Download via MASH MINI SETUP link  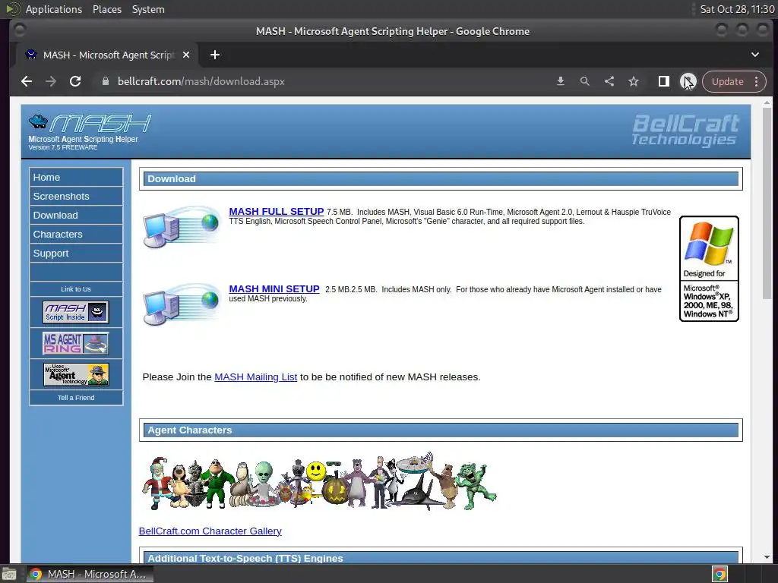[x=274, y=289]
